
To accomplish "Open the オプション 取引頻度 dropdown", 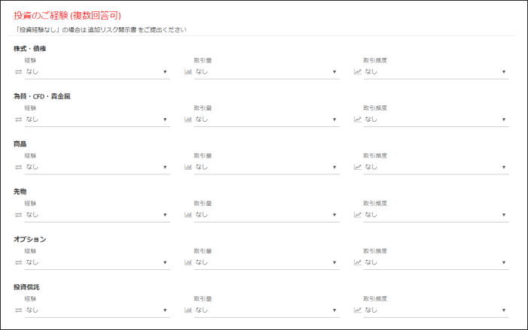I will click(436, 262).
